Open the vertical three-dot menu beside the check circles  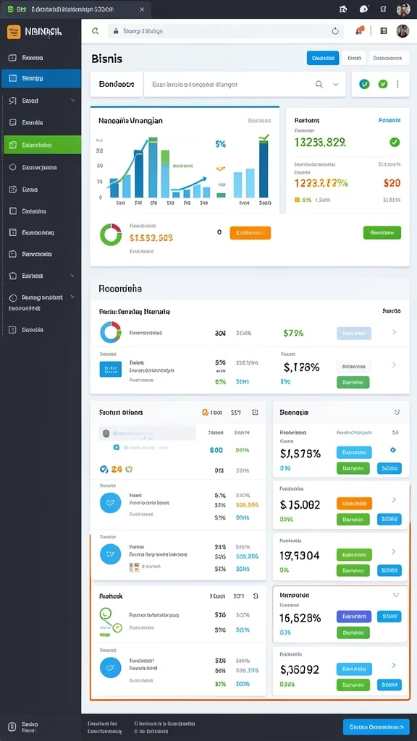coord(397,84)
